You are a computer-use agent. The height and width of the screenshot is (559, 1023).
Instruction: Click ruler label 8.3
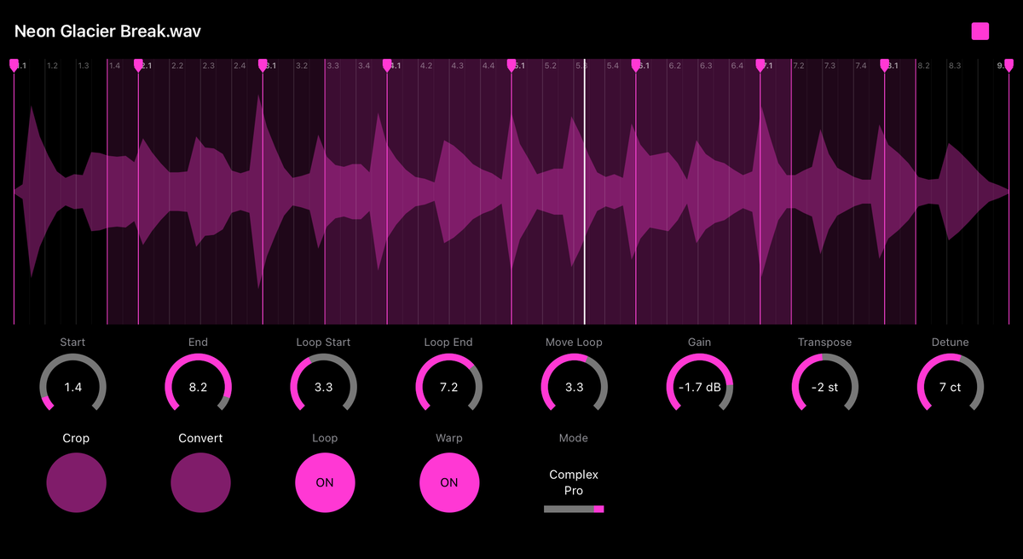coord(955,66)
